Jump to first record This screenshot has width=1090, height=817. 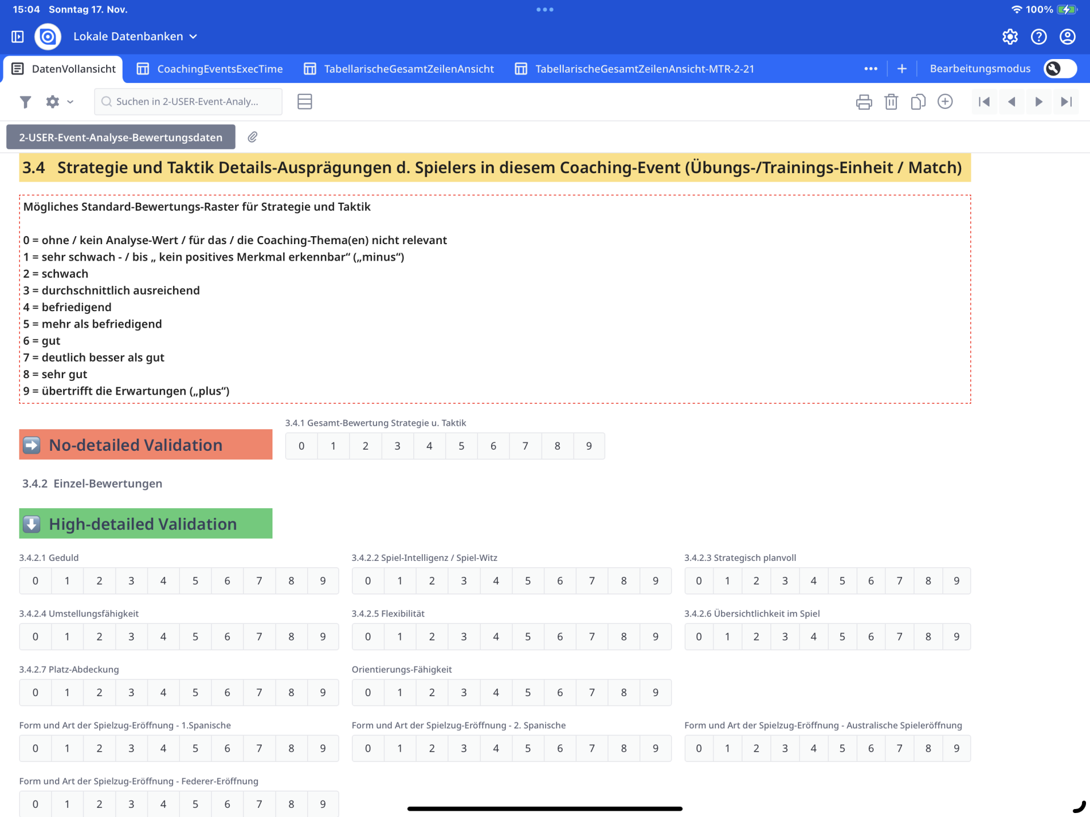(x=984, y=102)
